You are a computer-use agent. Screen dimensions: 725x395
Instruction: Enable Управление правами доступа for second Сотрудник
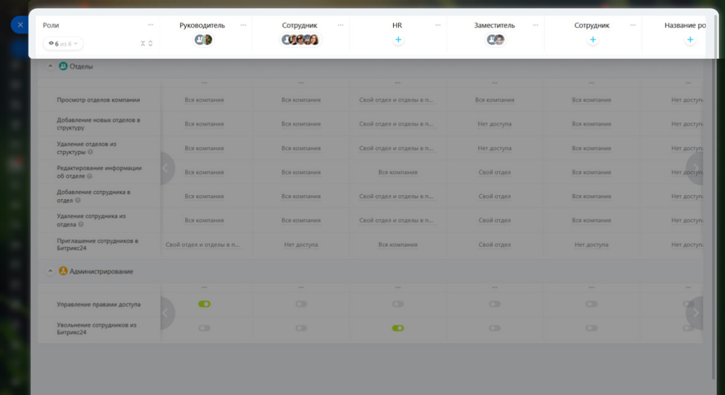coord(591,304)
